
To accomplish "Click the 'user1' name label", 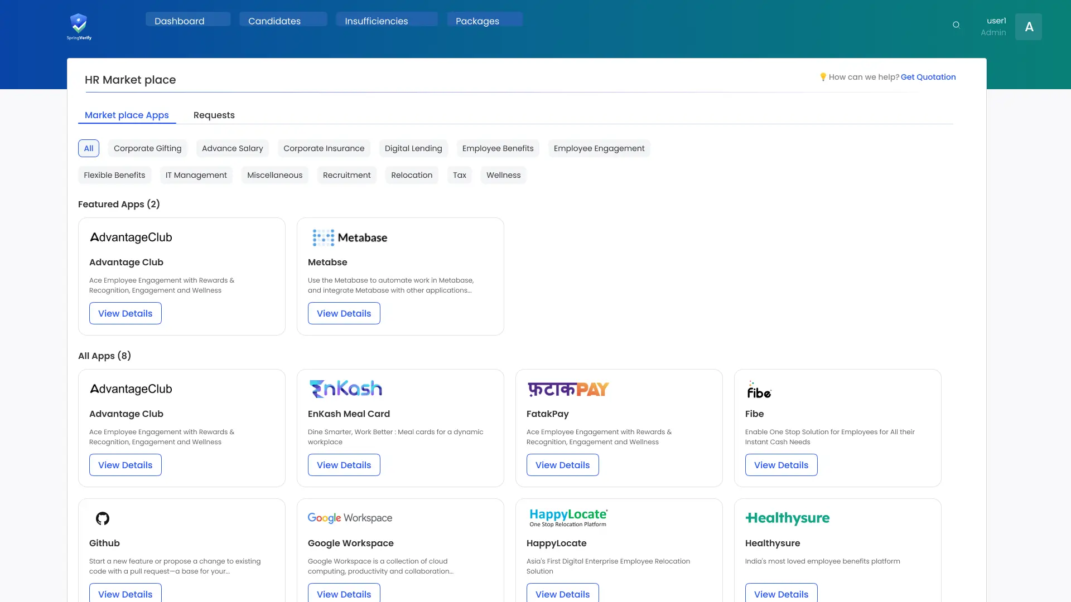I will pos(996,21).
